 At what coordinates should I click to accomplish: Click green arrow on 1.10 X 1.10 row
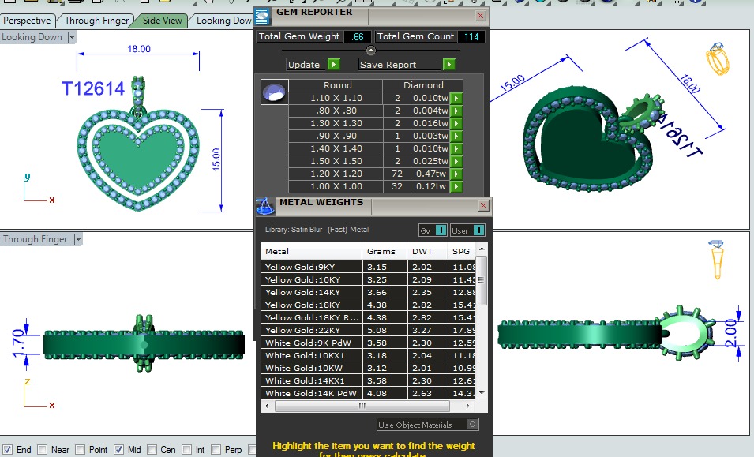[x=456, y=99]
